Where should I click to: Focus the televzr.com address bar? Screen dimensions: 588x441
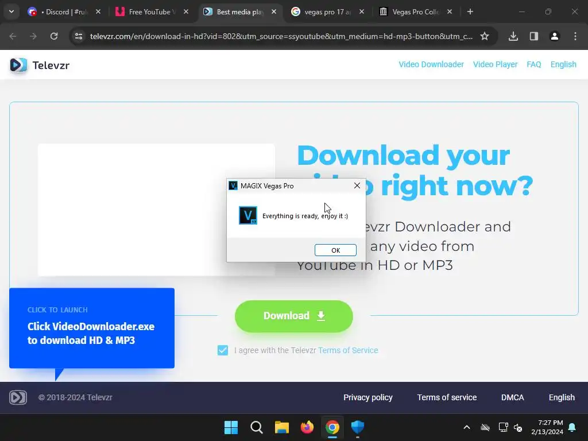point(281,36)
